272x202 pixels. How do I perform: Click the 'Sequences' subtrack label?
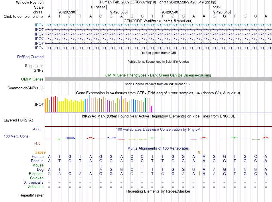34,66
